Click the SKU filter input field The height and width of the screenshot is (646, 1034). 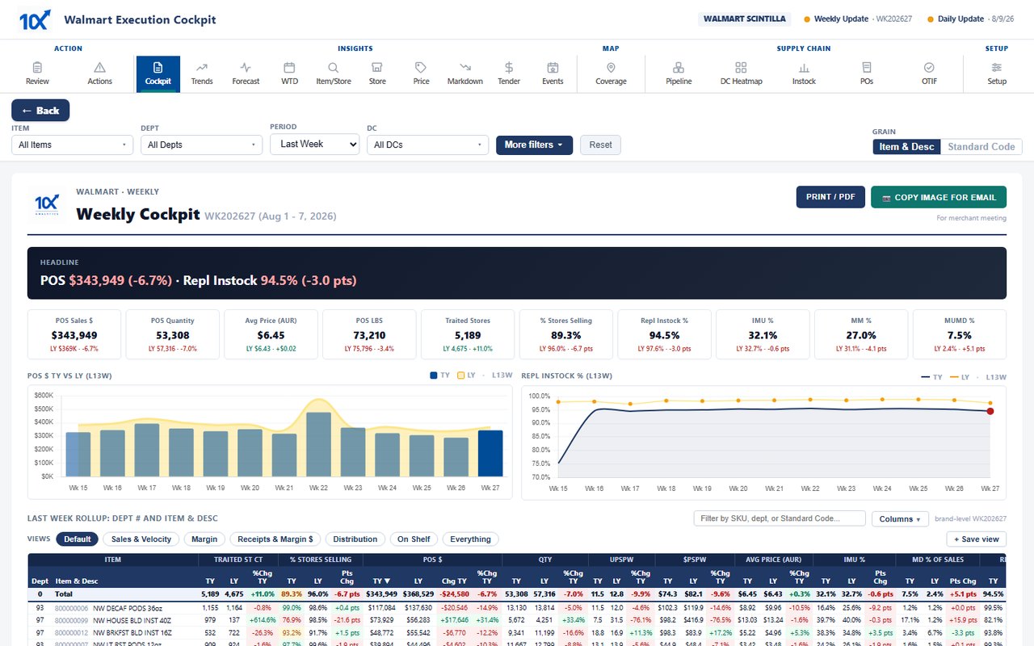[780, 518]
